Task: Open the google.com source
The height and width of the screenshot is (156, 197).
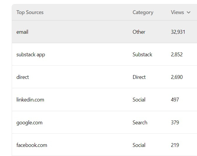Action: (x=29, y=123)
